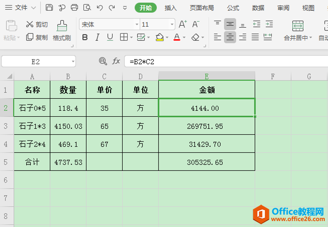Click distributed alignment icon
This screenshot has height=227, width=328.
(x=268, y=37)
